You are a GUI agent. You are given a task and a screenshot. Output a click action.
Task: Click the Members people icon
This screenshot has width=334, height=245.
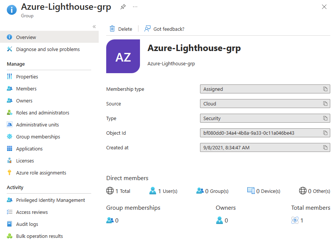(10, 89)
